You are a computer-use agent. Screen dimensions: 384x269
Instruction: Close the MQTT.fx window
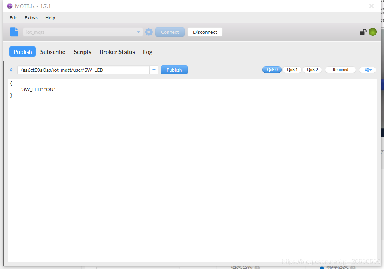click(x=371, y=6)
